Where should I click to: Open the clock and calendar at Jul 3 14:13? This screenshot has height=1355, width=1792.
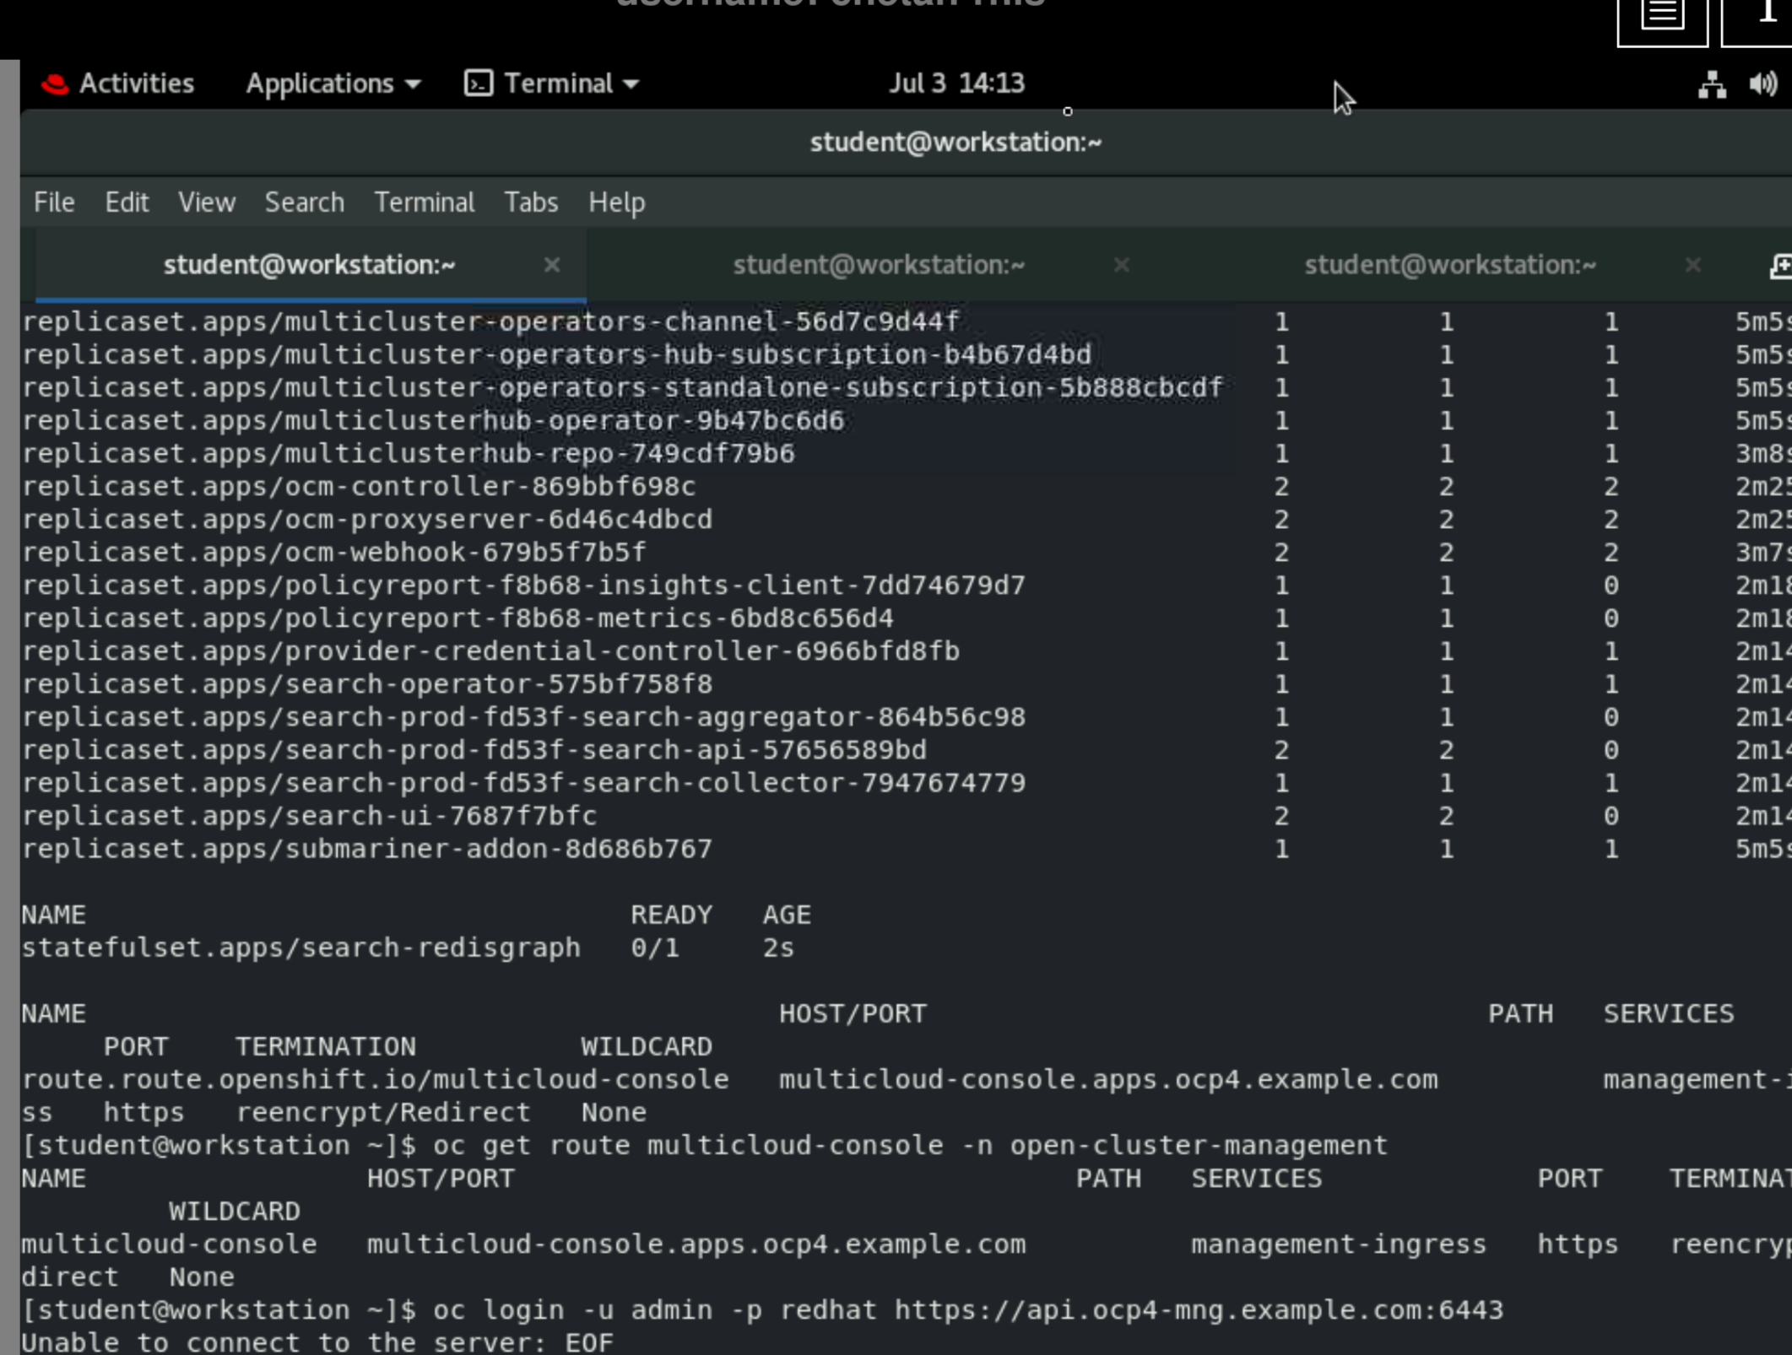tap(956, 84)
